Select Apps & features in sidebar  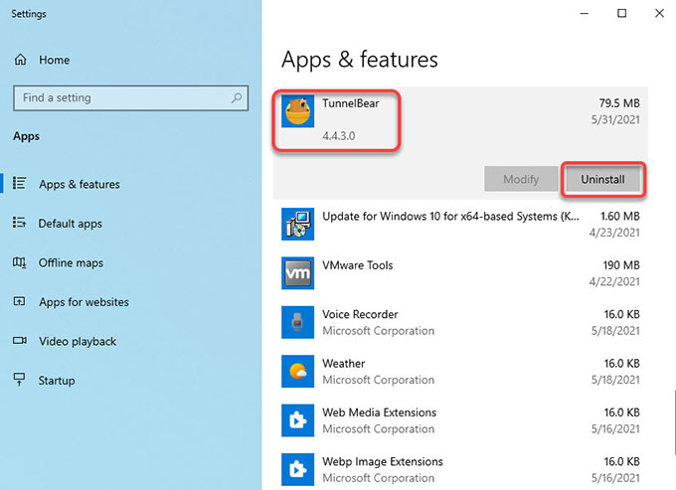(x=80, y=185)
